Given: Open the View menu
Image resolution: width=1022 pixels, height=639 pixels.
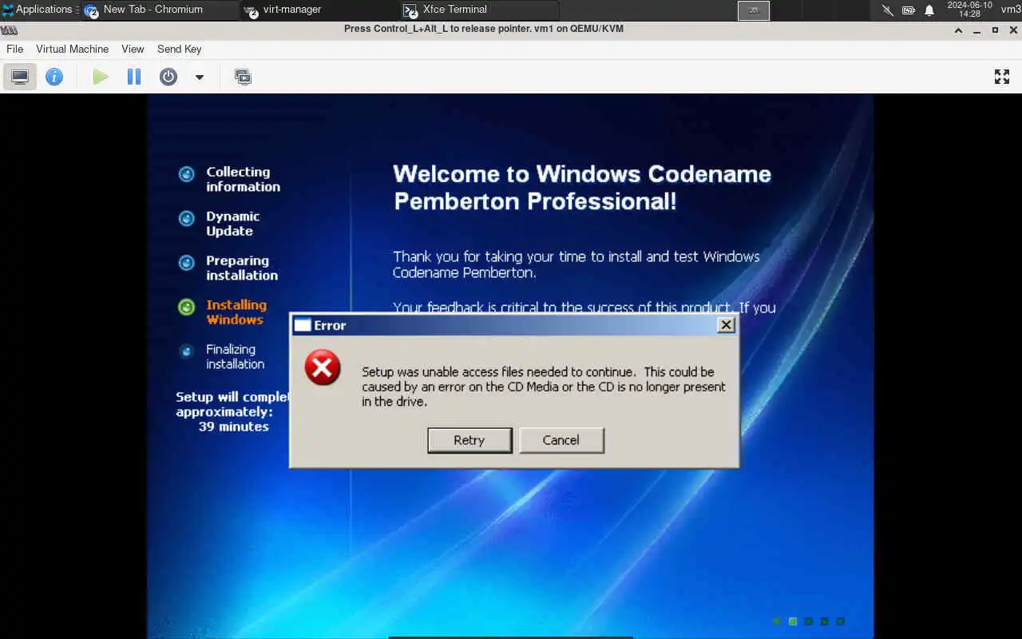Looking at the screenshot, I should pyautogui.click(x=133, y=49).
